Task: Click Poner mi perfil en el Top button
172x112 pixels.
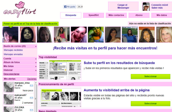Action: [30, 24]
